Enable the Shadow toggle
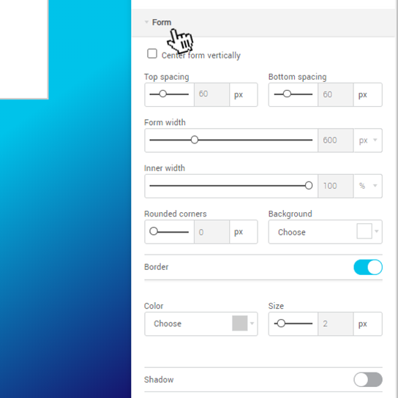Image resolution: width=398 pixels, height=398 pixels. pyautogui.click(x=368, y=380)
